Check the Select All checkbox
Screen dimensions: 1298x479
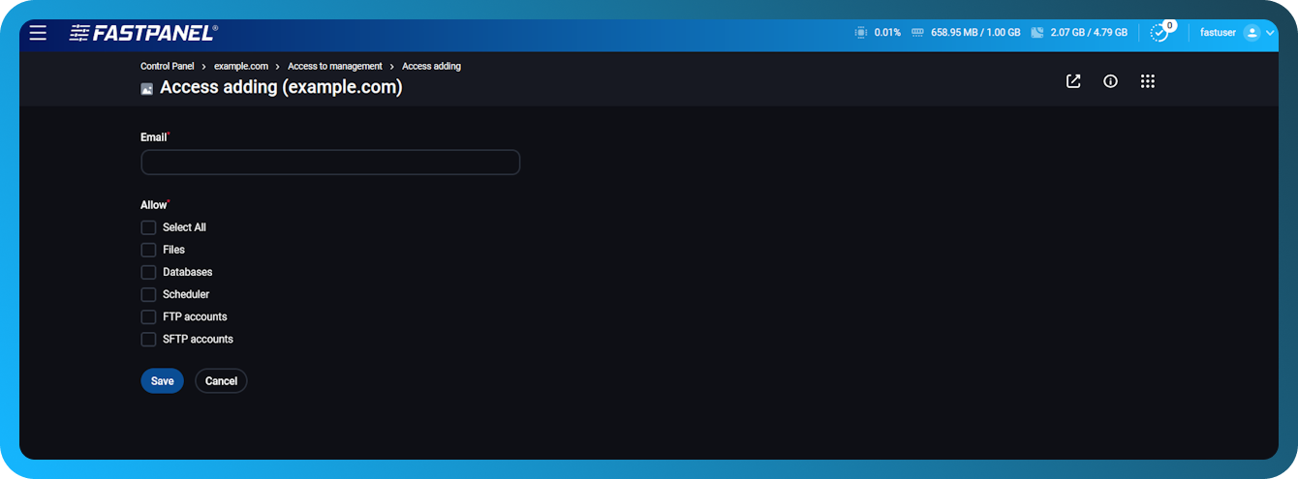click(148, 227)
